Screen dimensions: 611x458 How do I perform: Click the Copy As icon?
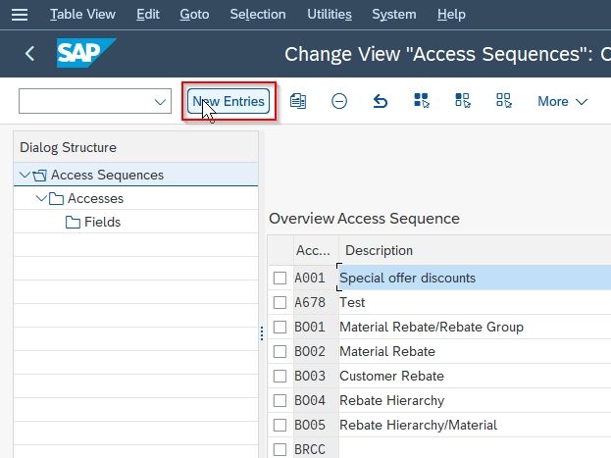pyautogui.click(x=298, y=101)
